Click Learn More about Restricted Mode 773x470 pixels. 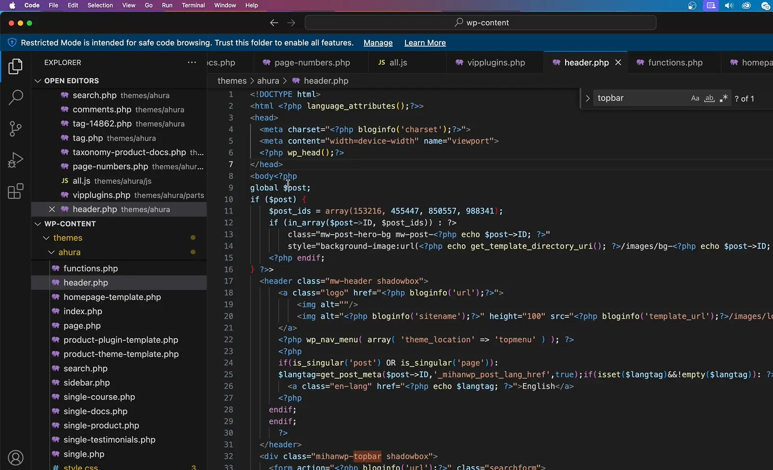(x=425, y=43)
